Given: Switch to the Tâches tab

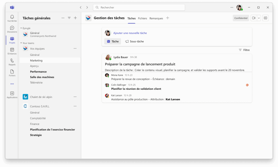Looking at the screenshot, I should [131, 18].
